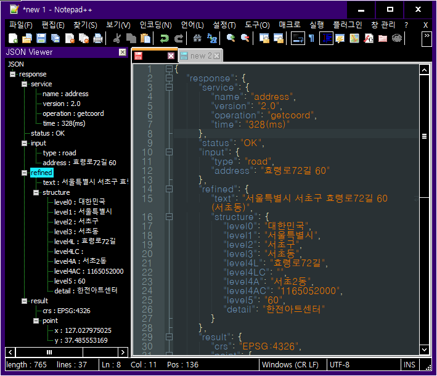Save all files toolbar icon
The width and height of the screenshot is (437, 376).
pos(55,38)
